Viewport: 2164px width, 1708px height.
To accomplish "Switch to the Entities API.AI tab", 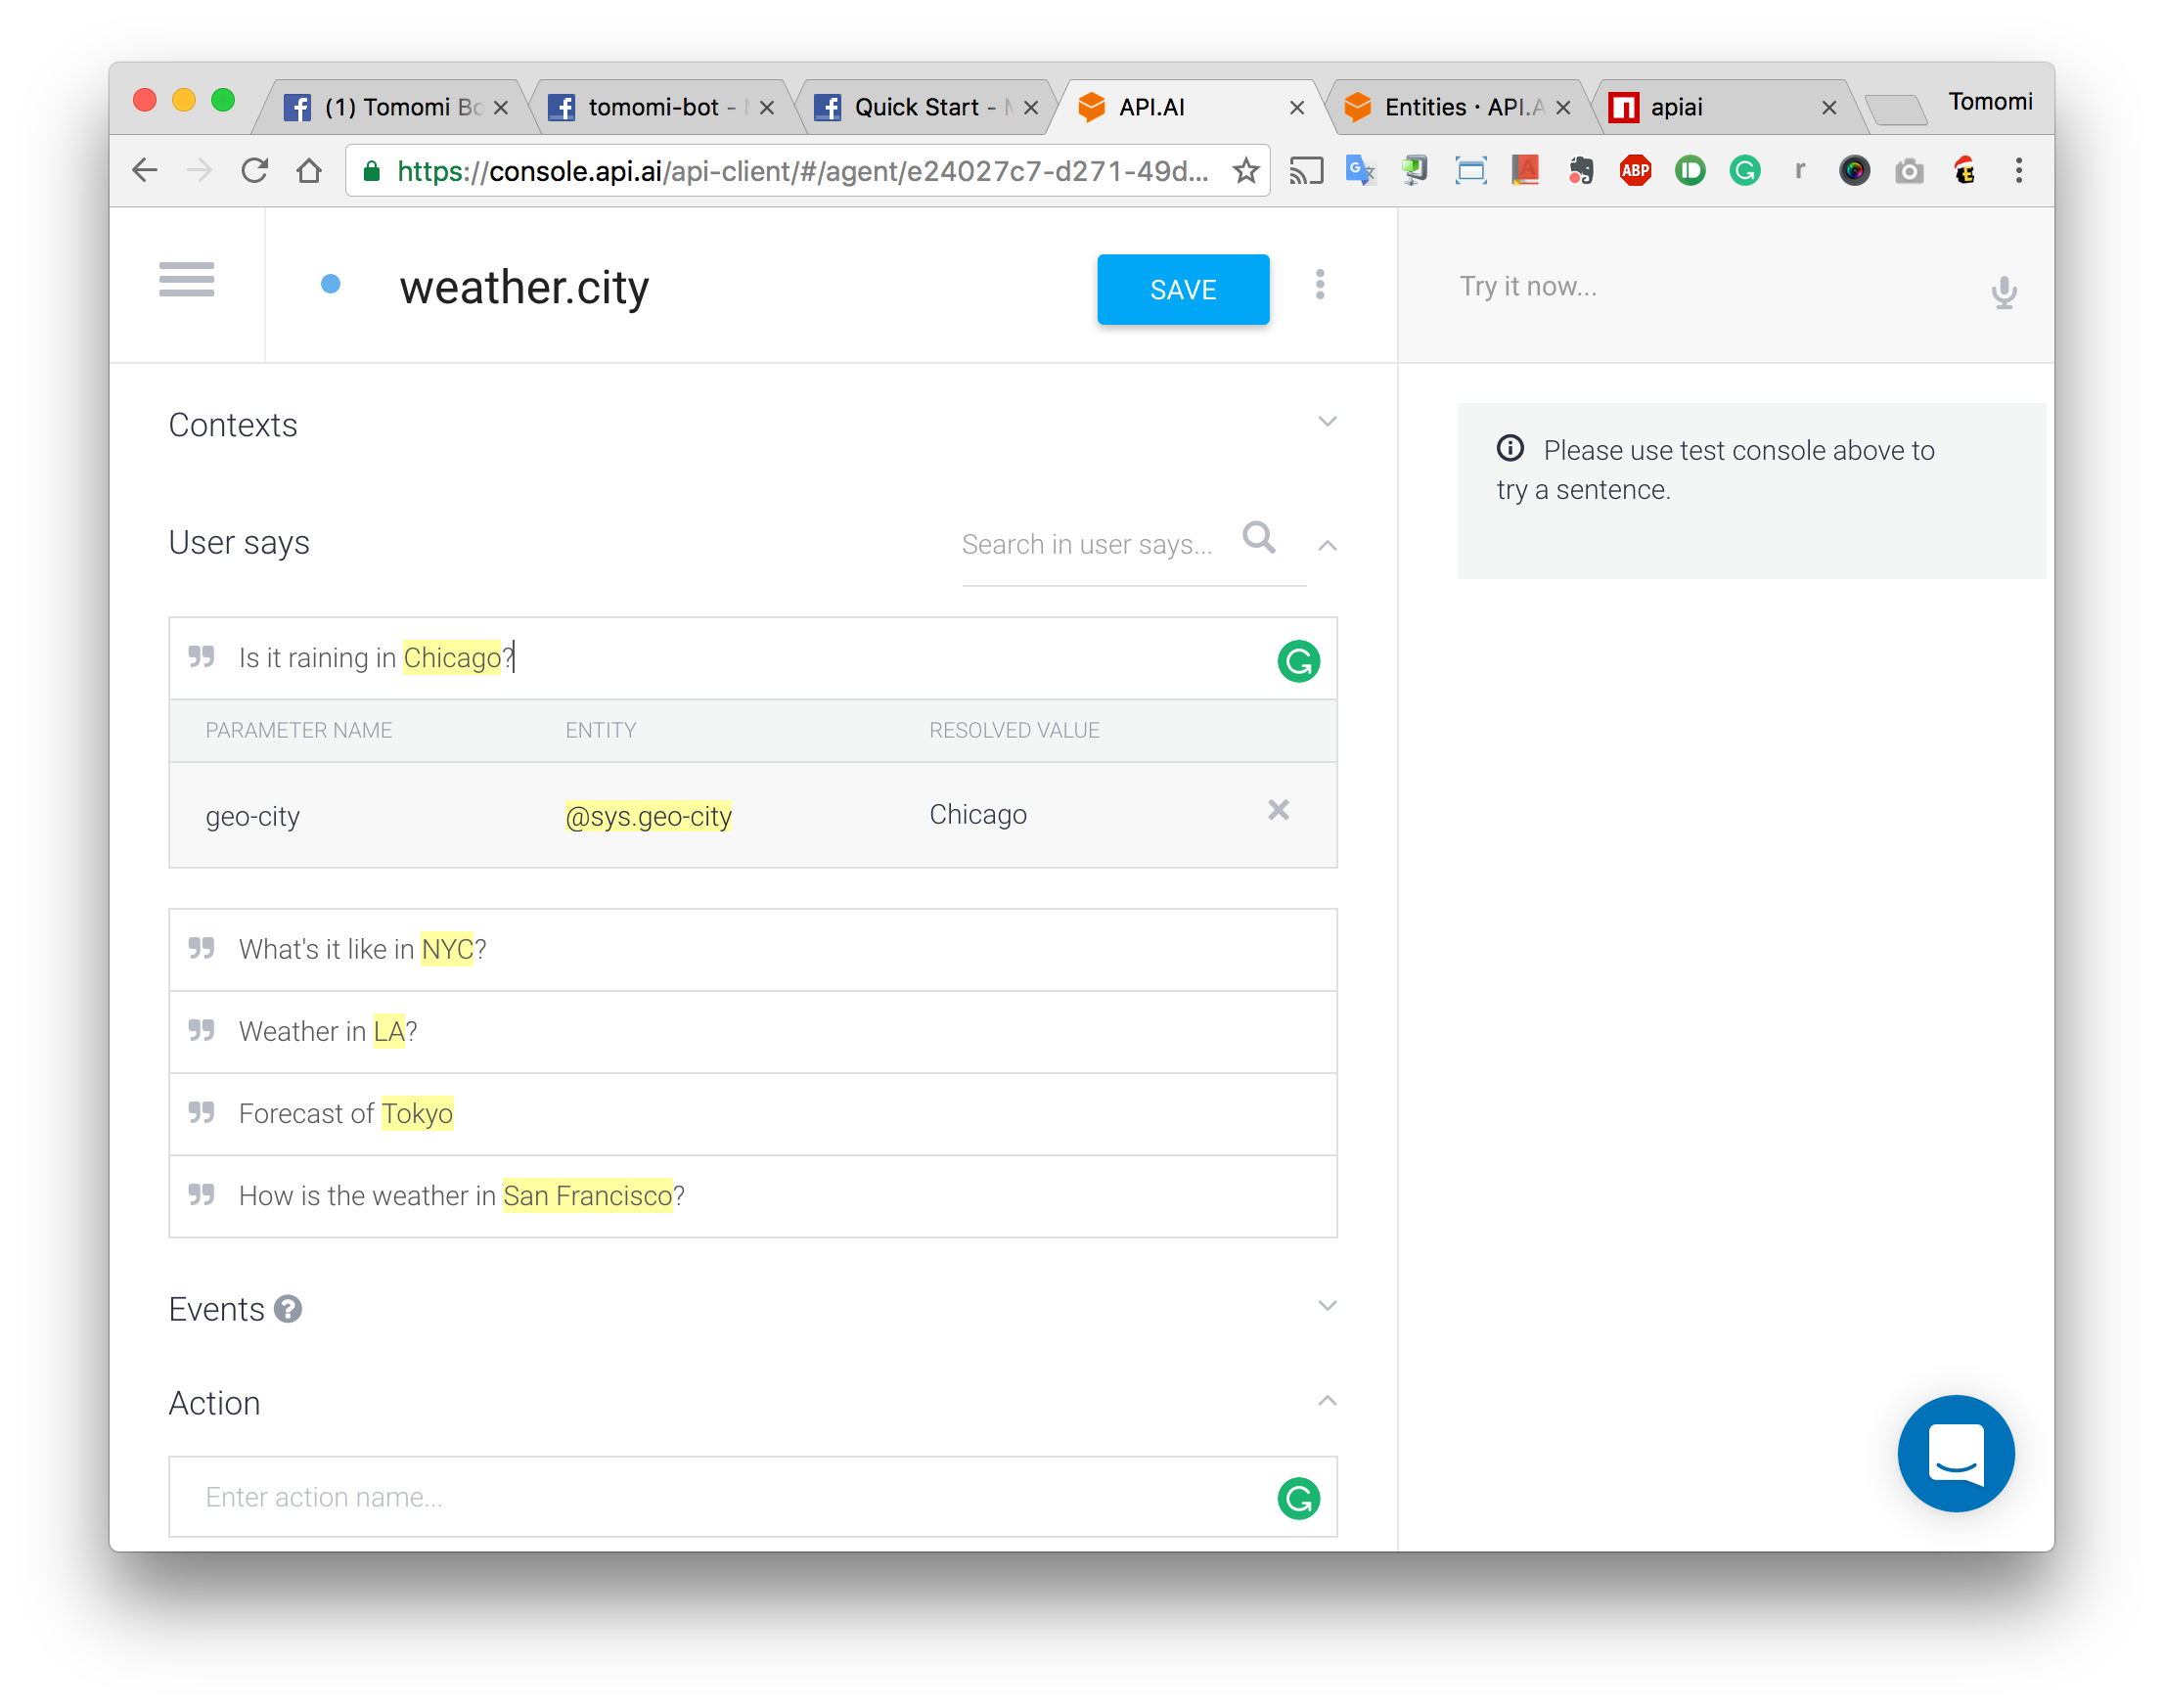I will [1451, 106].
